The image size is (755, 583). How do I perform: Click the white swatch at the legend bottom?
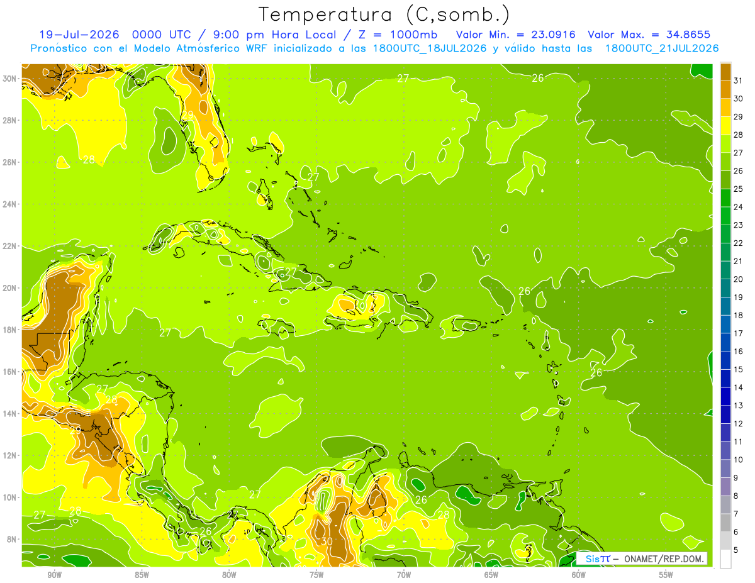point(725,559)
